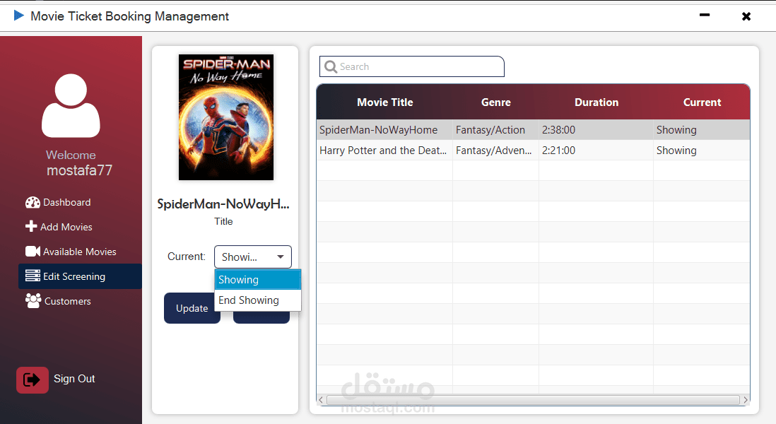Open the Dashboard page
The image size is (776, 424).
point(67,202)
